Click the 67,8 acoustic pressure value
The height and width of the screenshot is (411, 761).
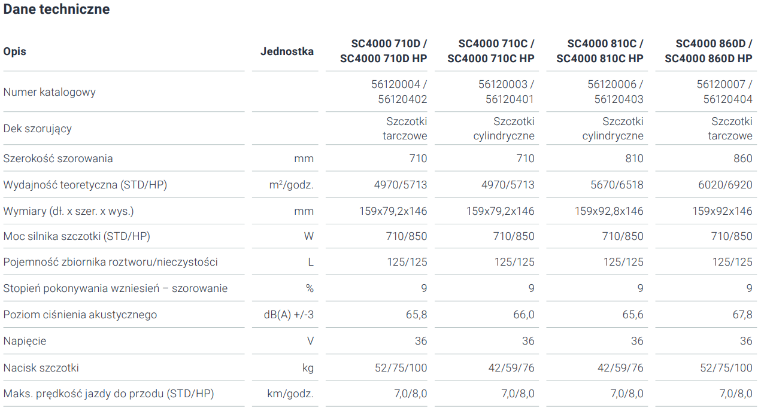(x=742, y=315)
